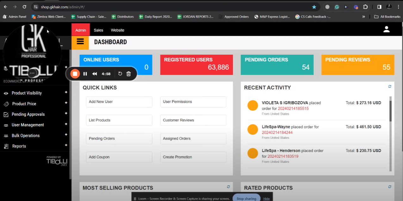Open the Website tab

[117, 30]
